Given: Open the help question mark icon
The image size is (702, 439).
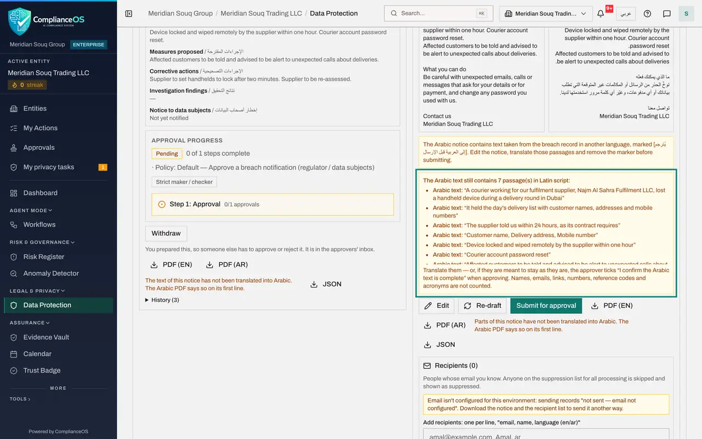Looking at the screenshot, I should point(647,13).
